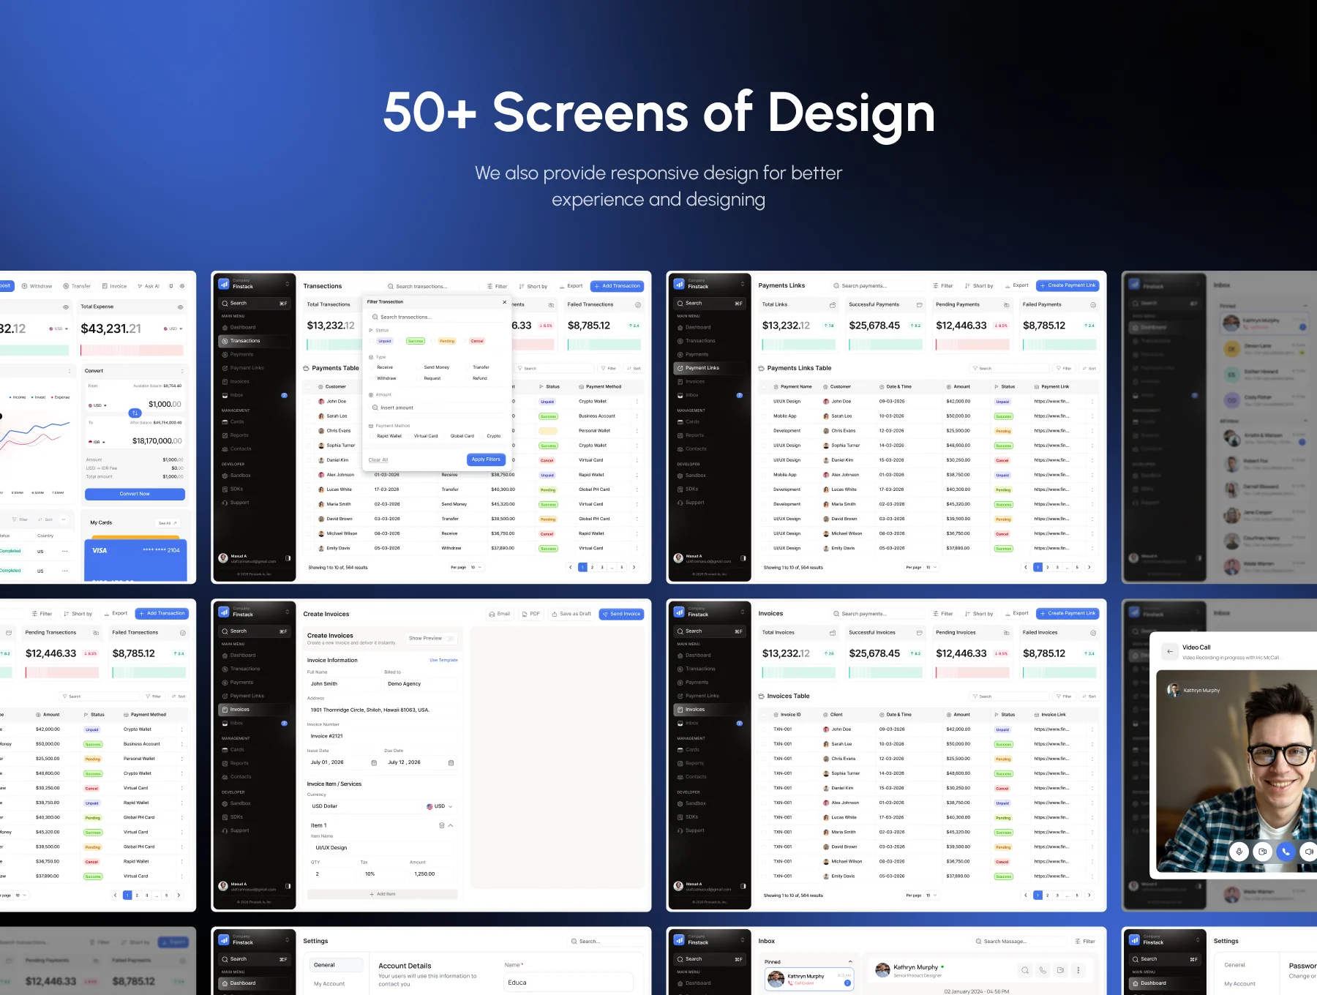The height and width of the screenshot is (995, 1317).
Task: Open John Doe row menu in Payments Links Table
Action: pos(1092,402)
